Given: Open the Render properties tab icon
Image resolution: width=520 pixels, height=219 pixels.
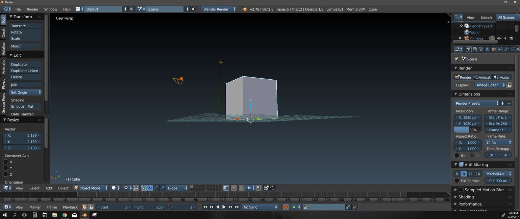Looking at the screenshot, I should [468, 49].
